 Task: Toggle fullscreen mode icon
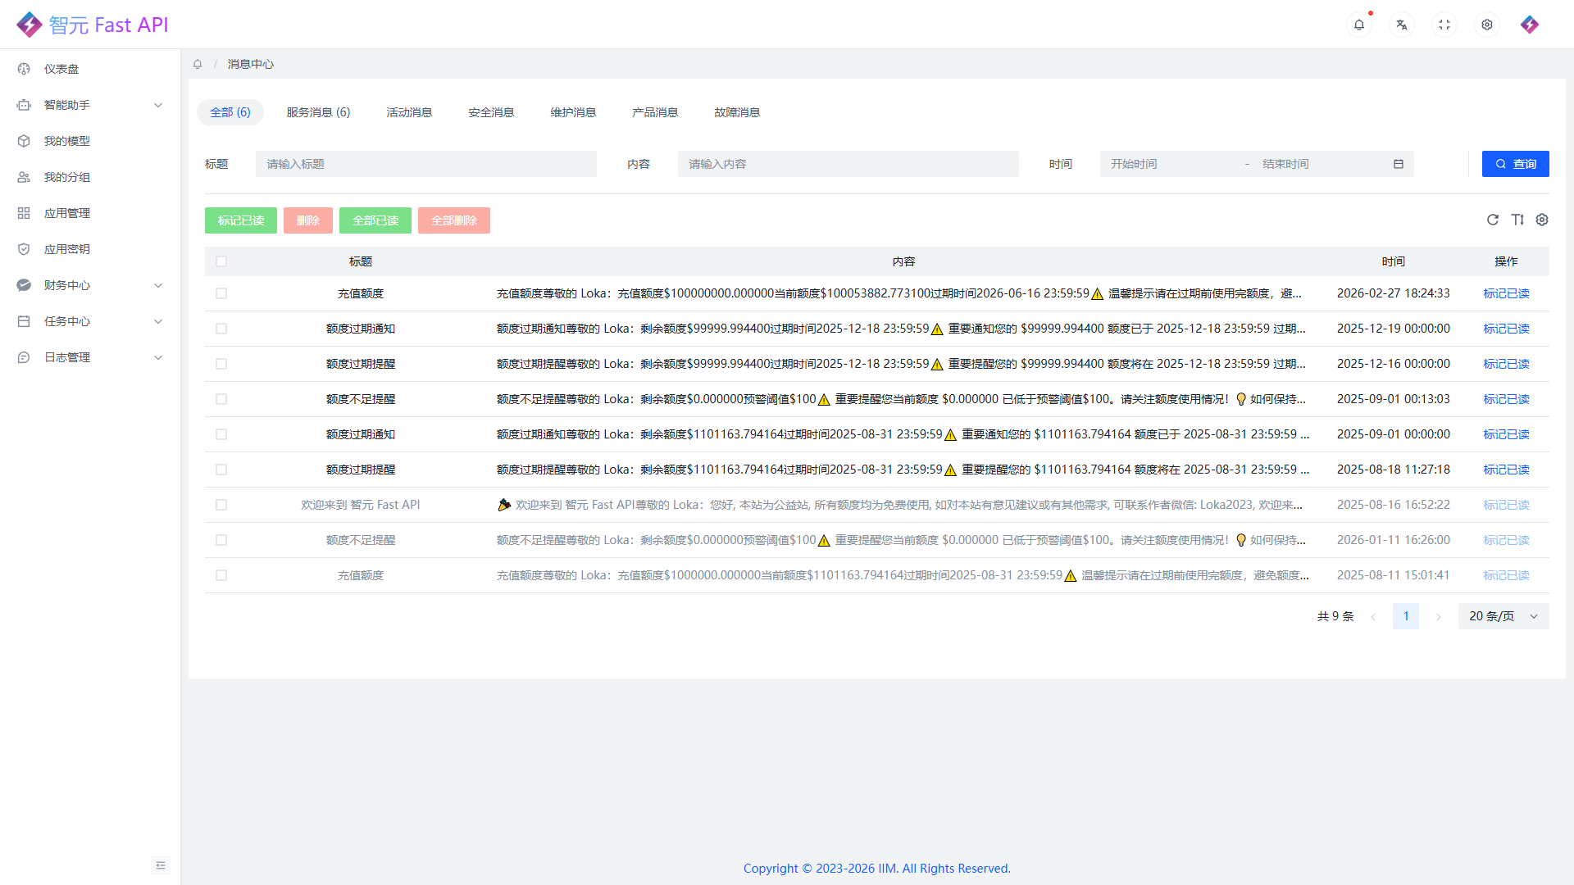(x=1444, y=25)
